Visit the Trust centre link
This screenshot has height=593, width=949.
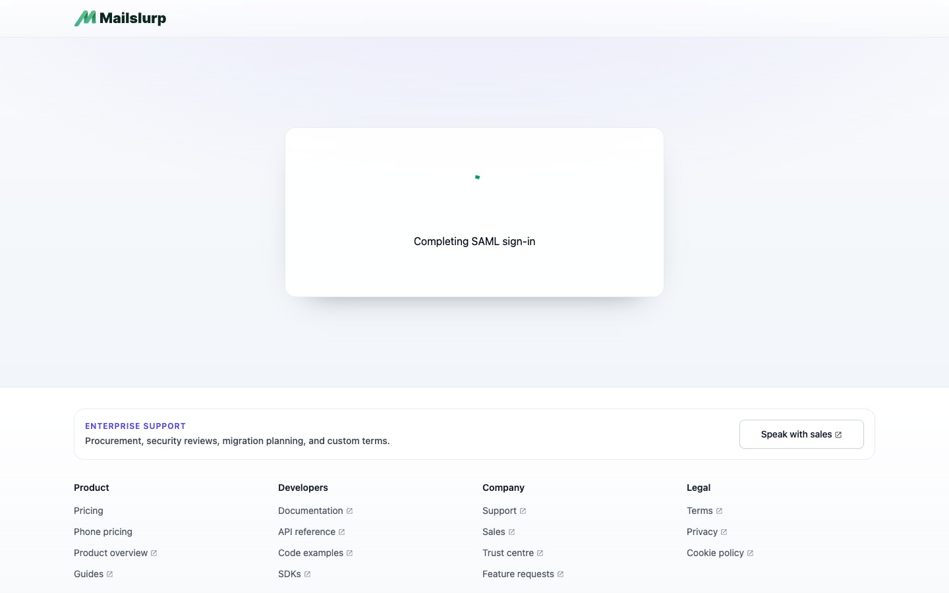513,553
